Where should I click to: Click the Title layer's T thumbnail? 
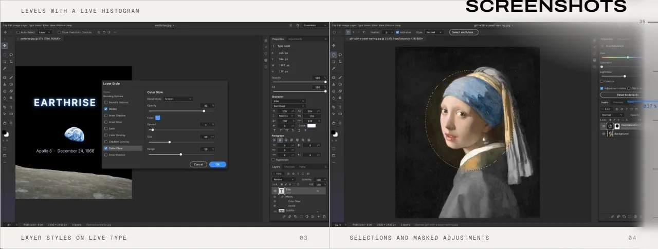click(x=281, y=190)
